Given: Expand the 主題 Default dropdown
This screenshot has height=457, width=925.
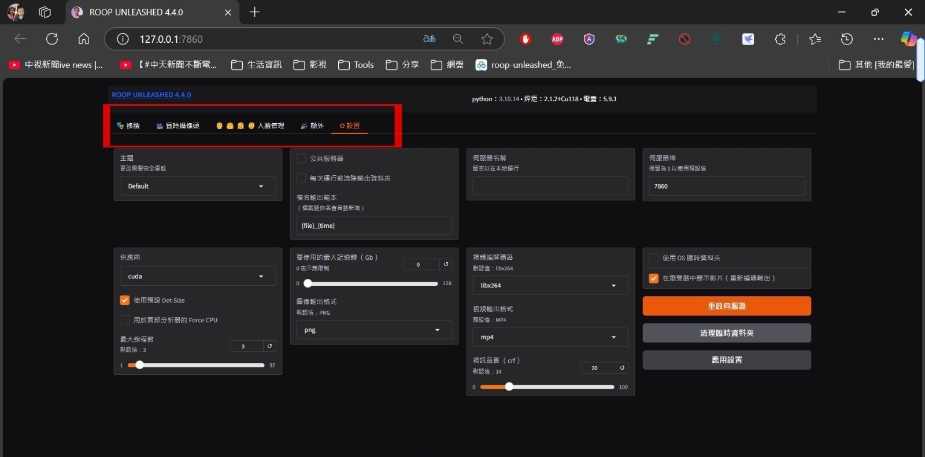Looking at the screenshot, I should click(197, 186).
